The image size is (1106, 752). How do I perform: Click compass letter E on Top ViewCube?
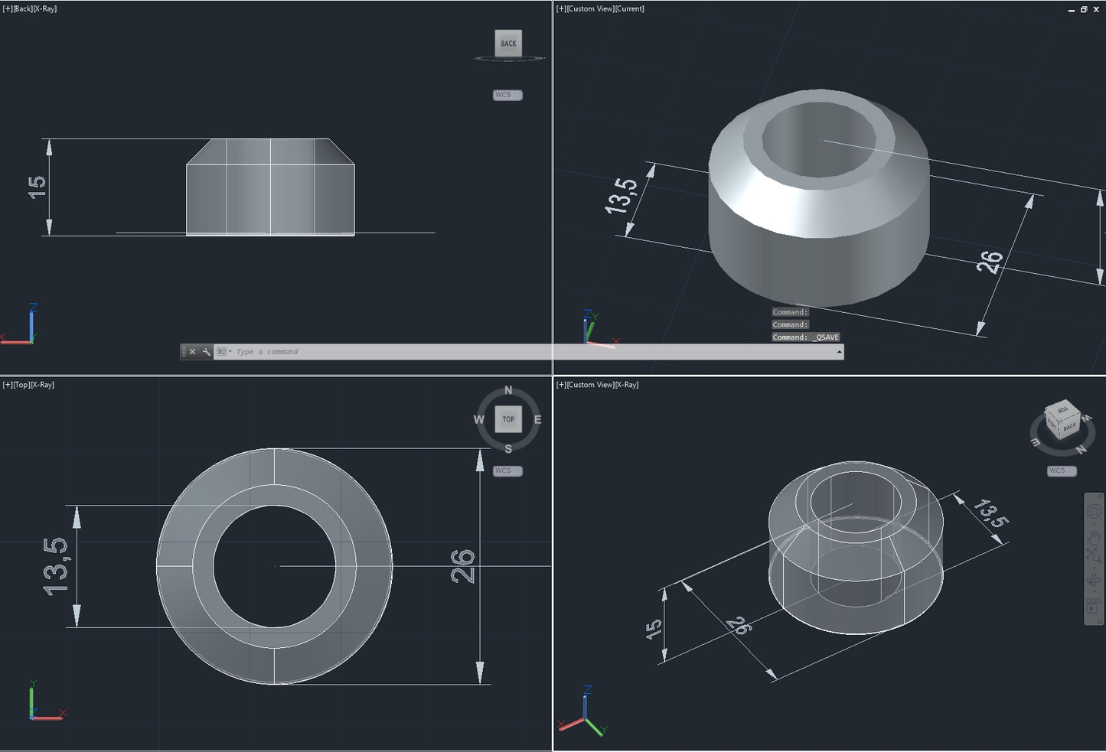[x=537, y=419]
